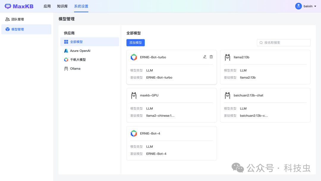Select the baichuan2:13b-chat model card
Viewport: 321px width, 181px height.
click(x=265, y=105)
